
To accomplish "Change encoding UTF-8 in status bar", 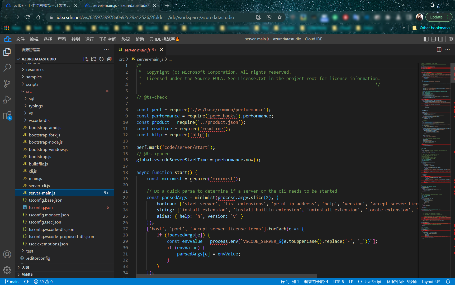I will pos(338,282).
